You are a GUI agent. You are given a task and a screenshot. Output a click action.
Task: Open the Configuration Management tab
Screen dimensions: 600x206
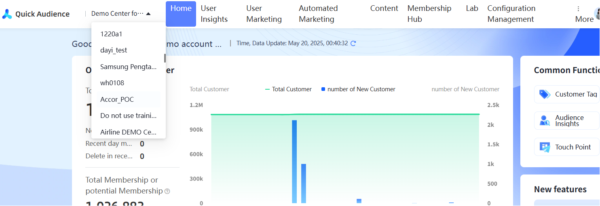(511, 14)
